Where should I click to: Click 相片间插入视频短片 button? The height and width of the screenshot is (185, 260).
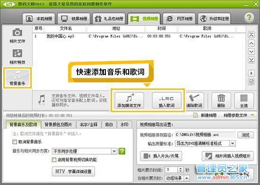[x=228, y=156]
